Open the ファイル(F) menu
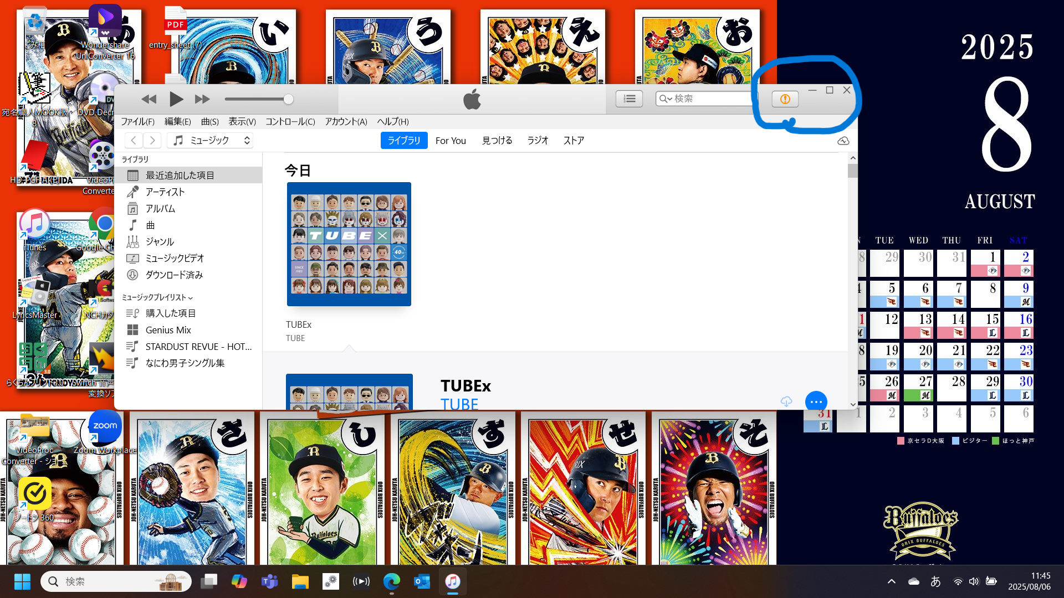Image resolution: width=1064 pixels, height=598 pixels. coord(137,121)
